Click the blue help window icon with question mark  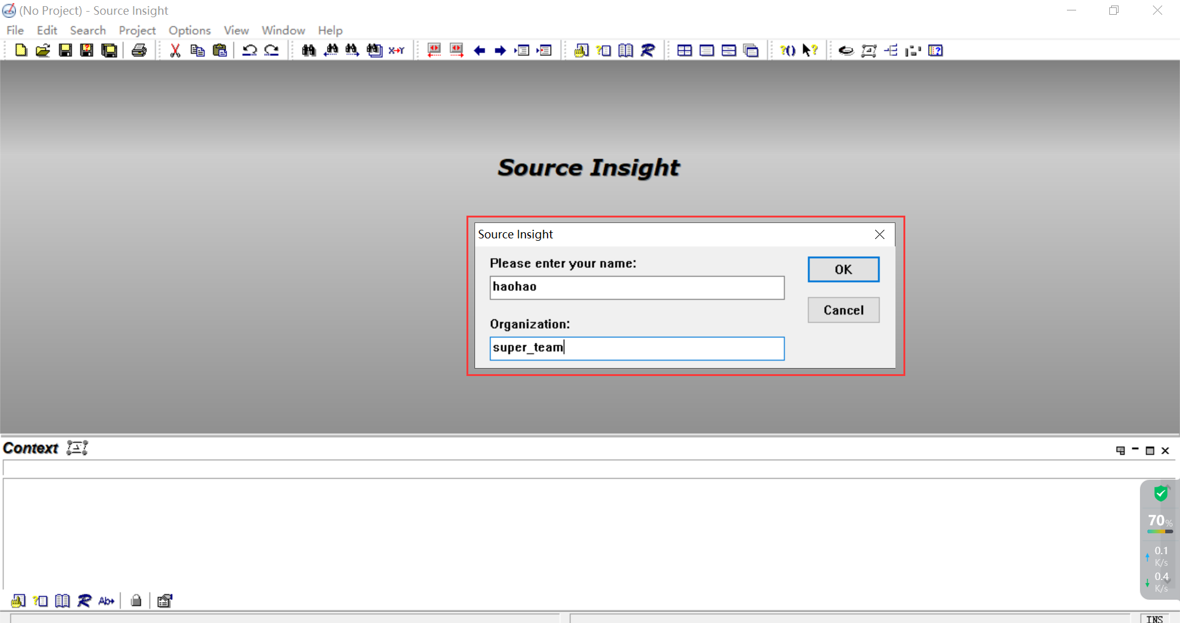935,50
